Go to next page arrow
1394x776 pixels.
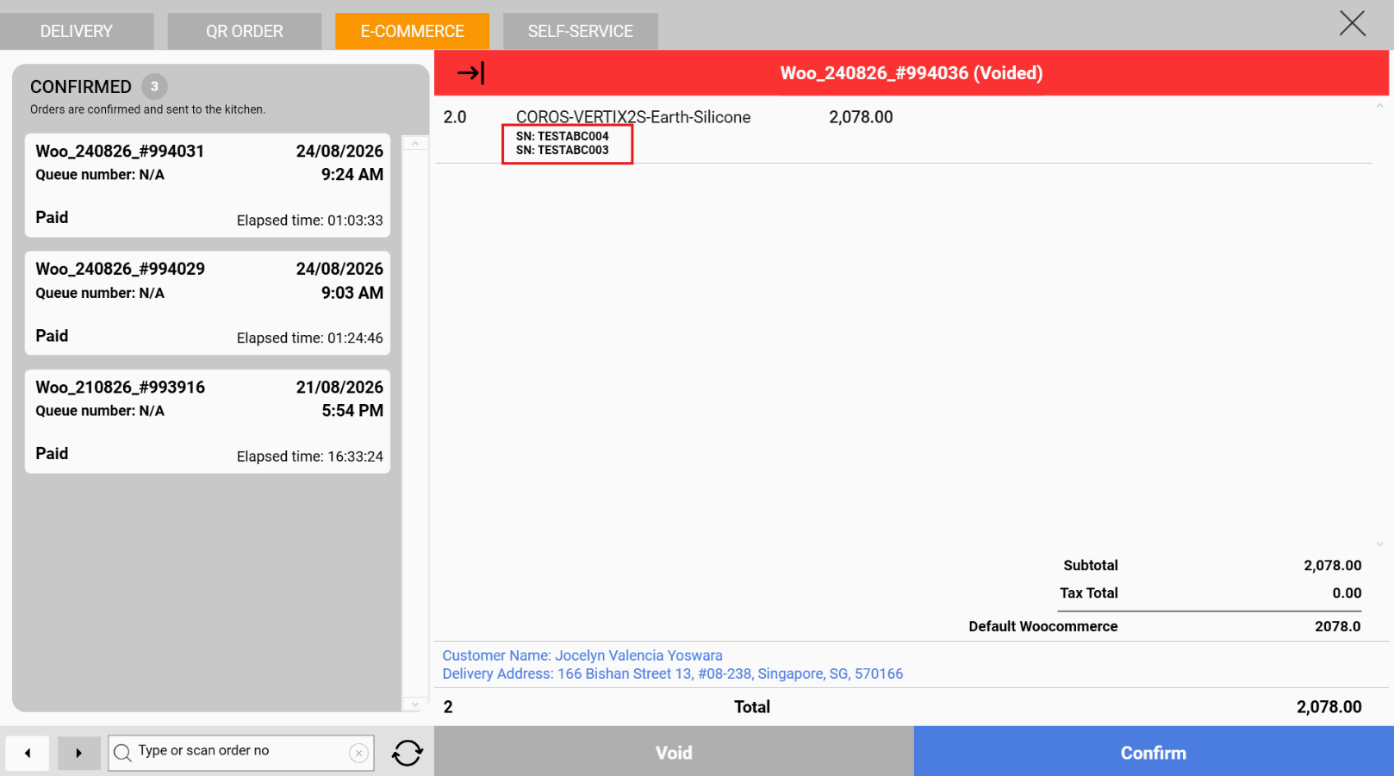[x=78, y=754]
